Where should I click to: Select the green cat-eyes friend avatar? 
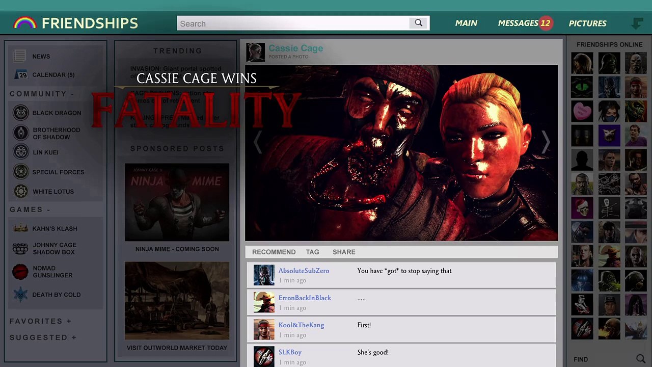point(582,88)
